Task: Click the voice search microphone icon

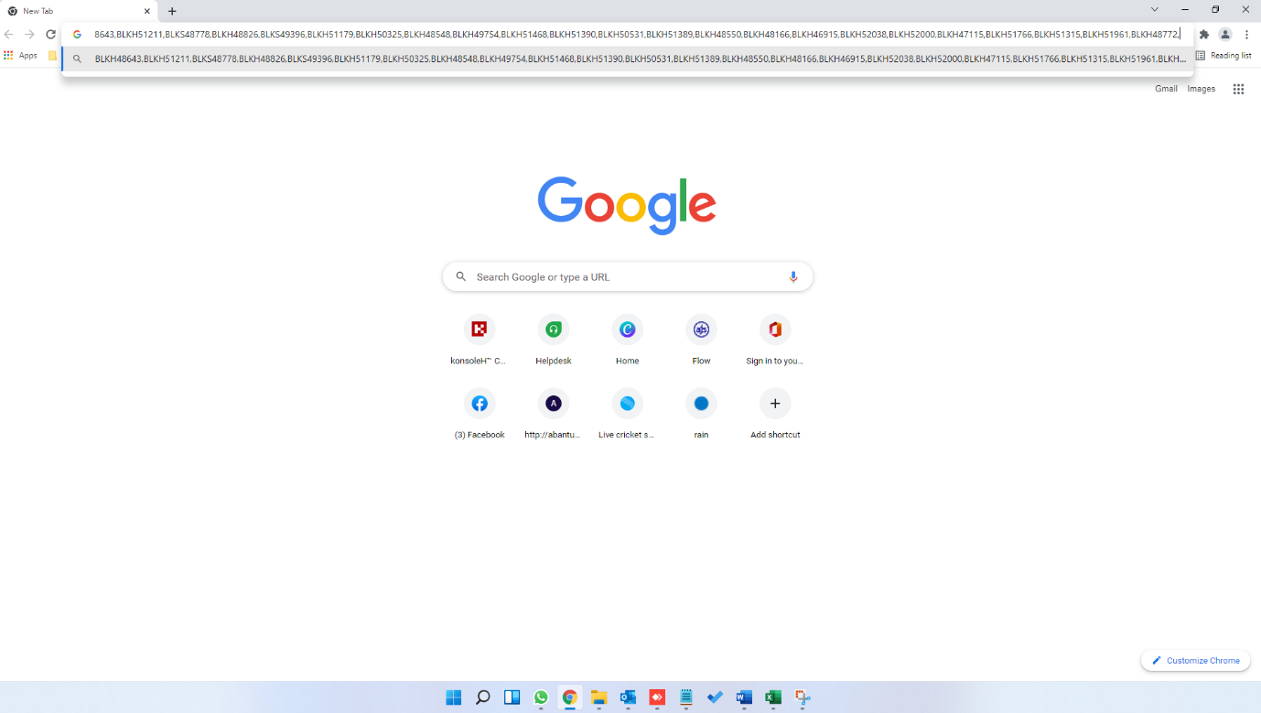Action: tap(793, 276)
